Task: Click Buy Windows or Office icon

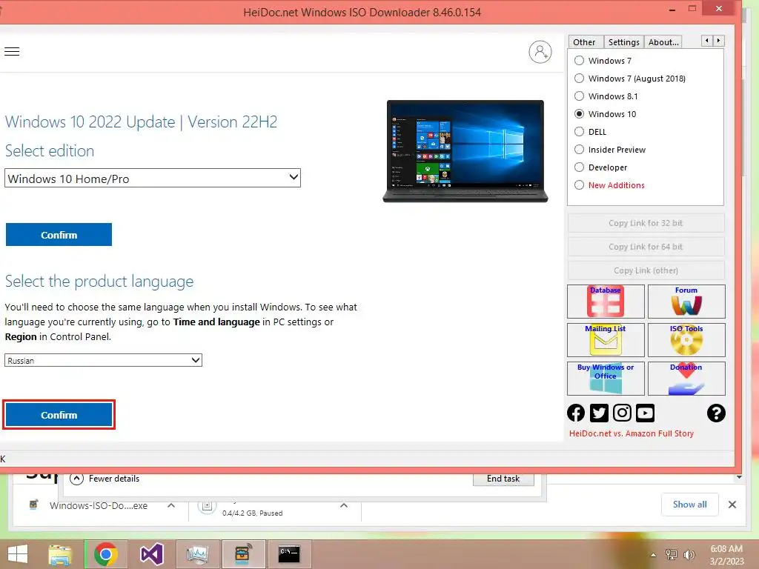Action: [x=606, y=379]
